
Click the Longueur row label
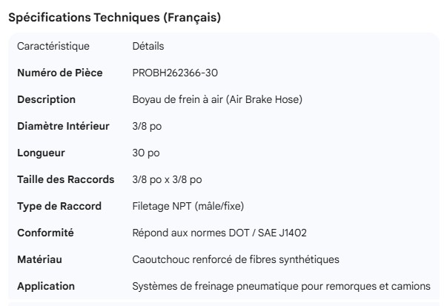(x=42, y=153)
